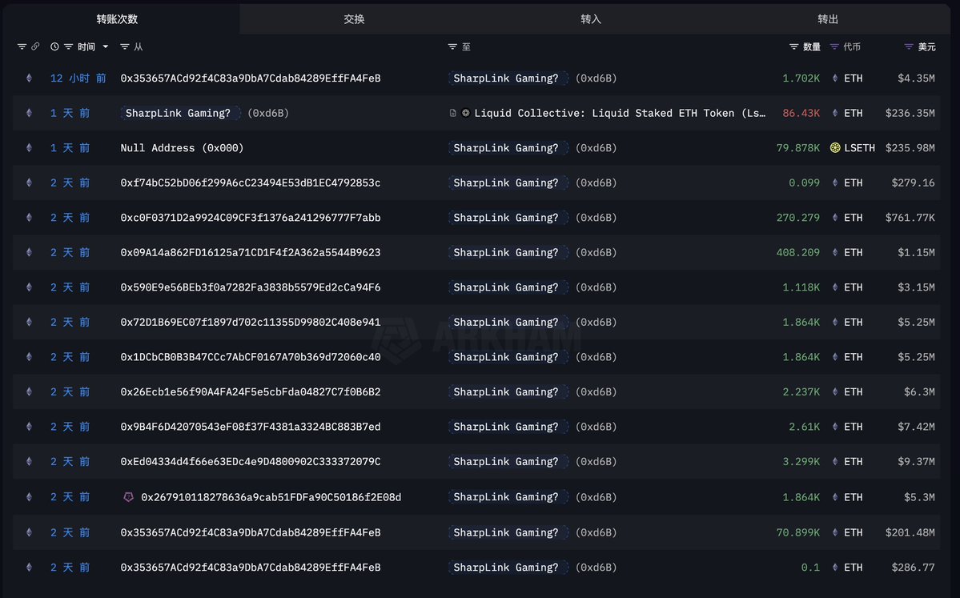960x598 pixels.
Task: Click the Ethereum chain icon in the $236.35M row
Action: 29,113
